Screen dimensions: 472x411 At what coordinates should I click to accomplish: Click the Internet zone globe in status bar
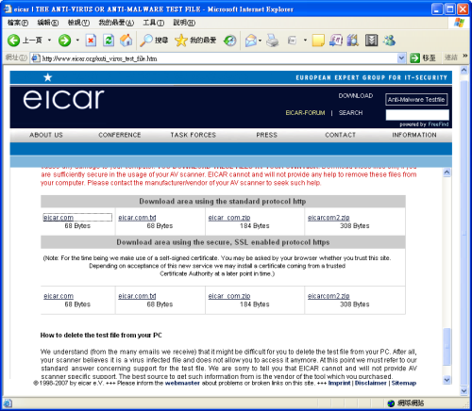[x=391, y=403]
